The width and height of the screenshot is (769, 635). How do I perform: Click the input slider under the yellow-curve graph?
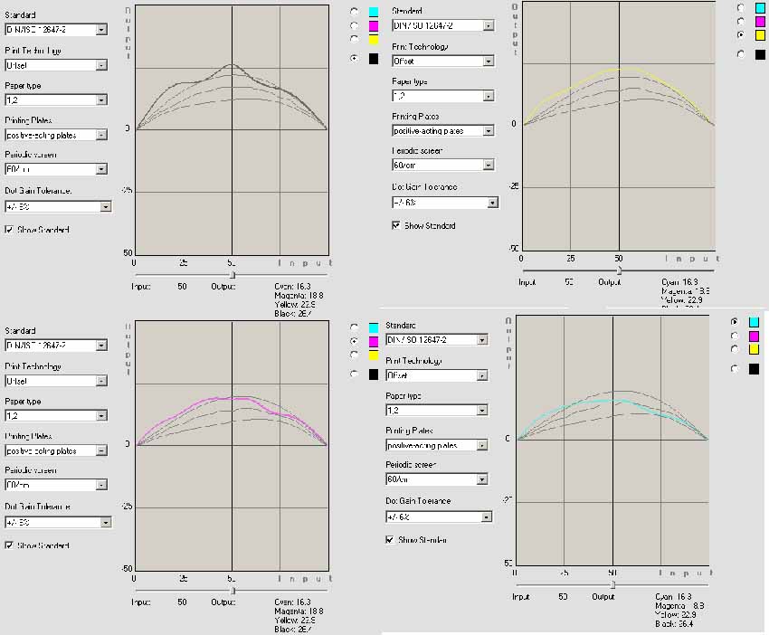619,270
